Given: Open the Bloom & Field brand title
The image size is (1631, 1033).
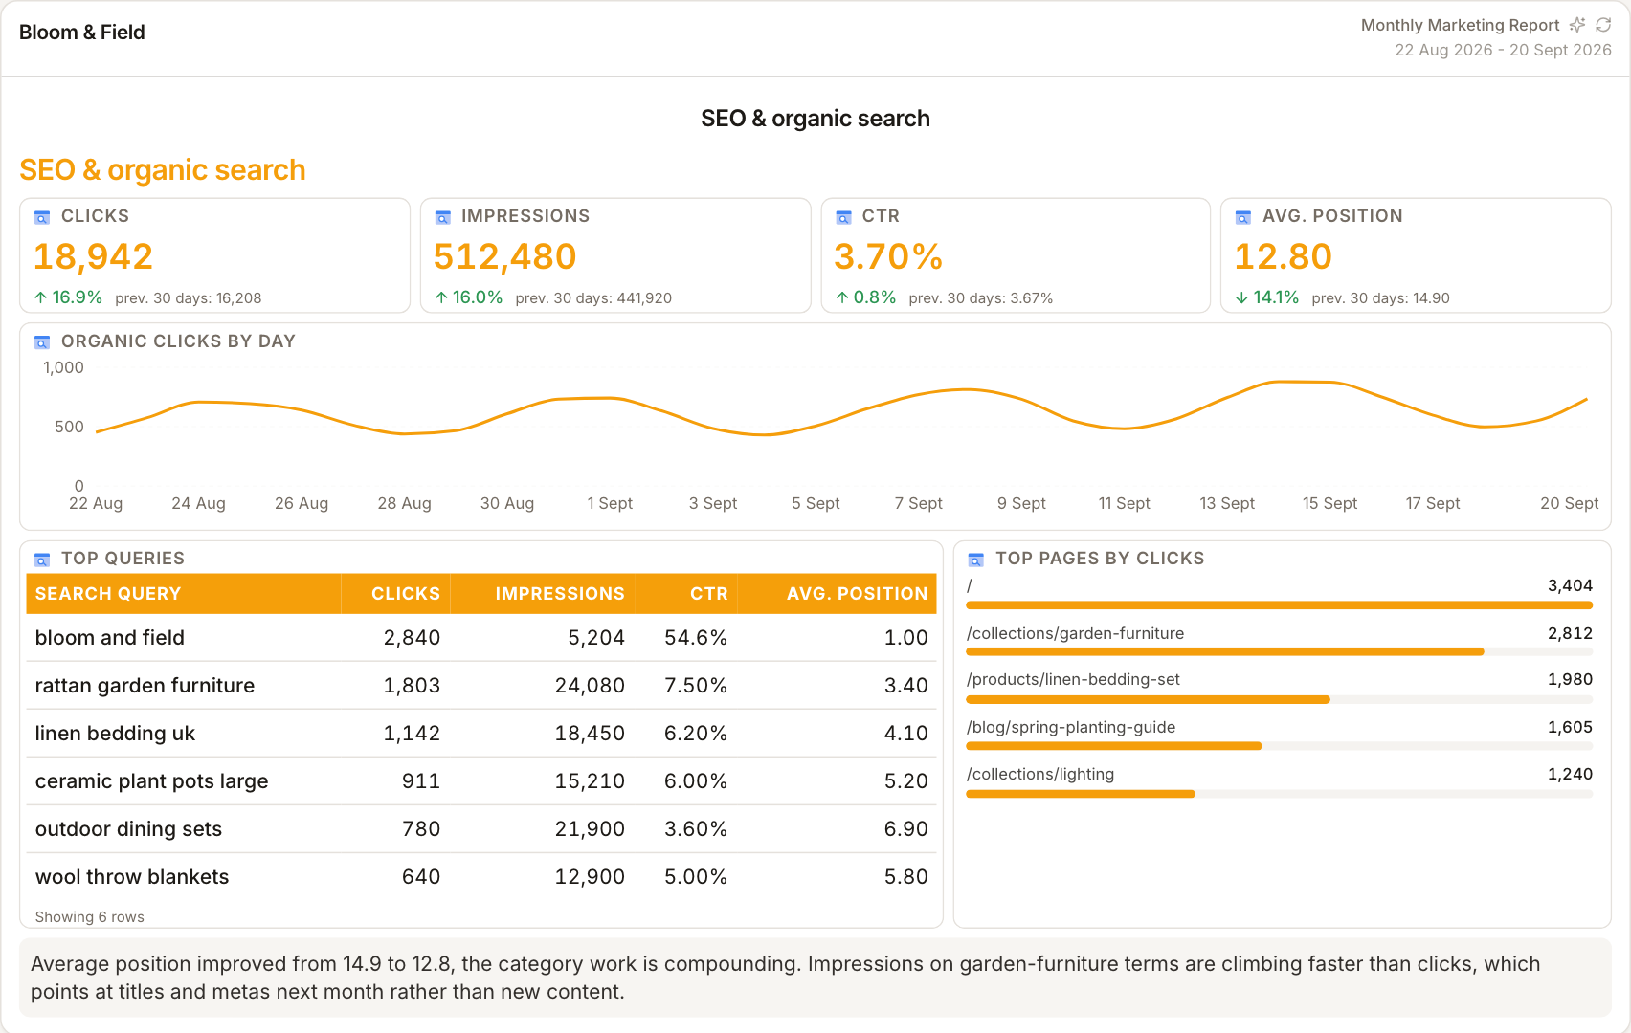Looking at the screenshot, I should click(82, 33).
